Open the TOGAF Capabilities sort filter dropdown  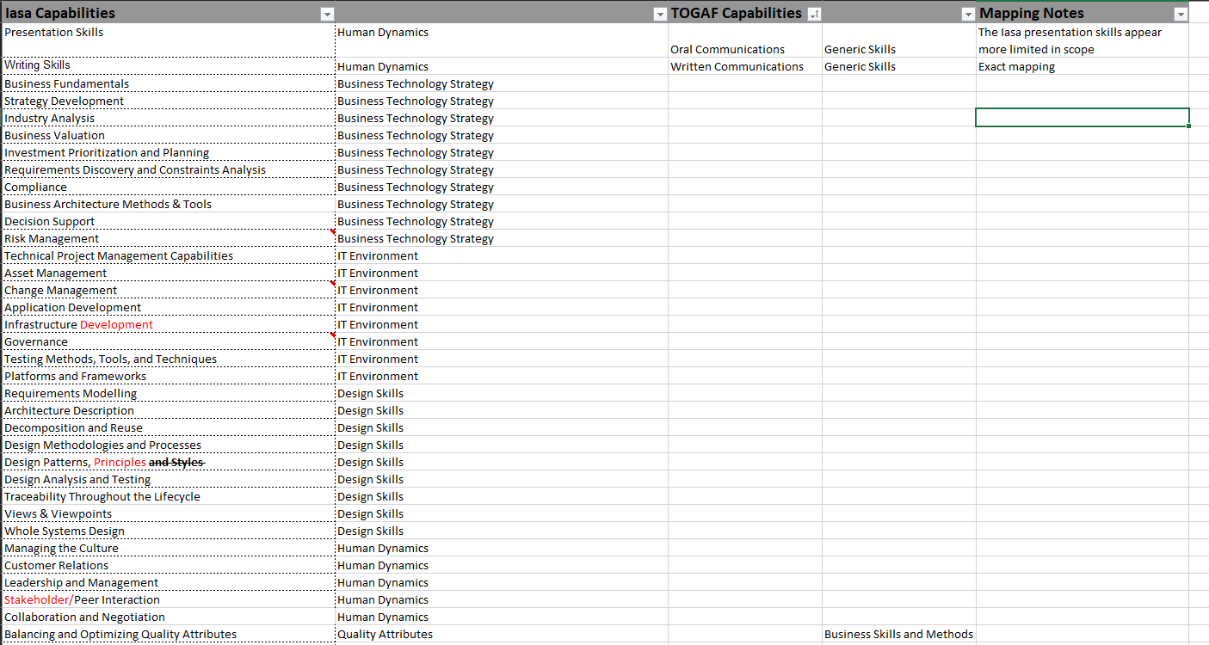(814, 14)
